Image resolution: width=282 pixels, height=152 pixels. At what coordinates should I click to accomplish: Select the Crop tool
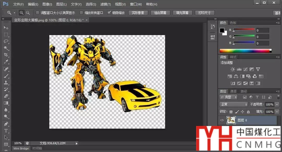tap(6, 55)
